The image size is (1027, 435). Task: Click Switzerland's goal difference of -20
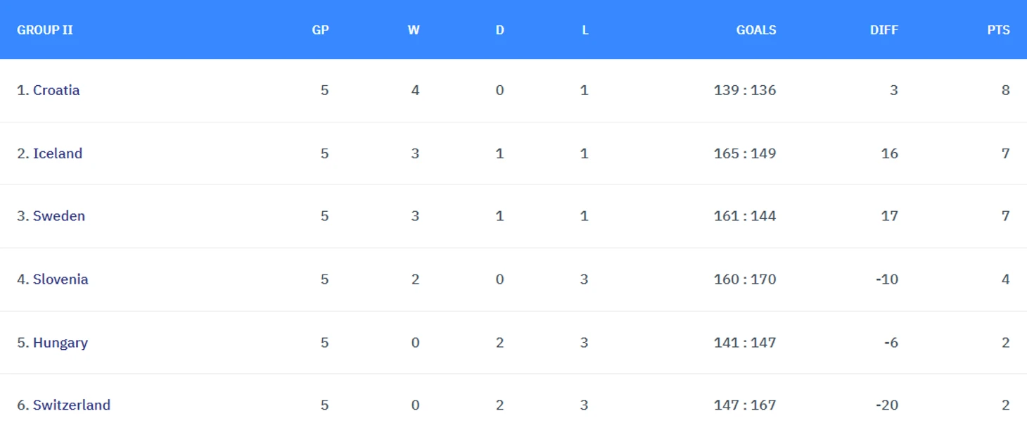tap(887, 405)
